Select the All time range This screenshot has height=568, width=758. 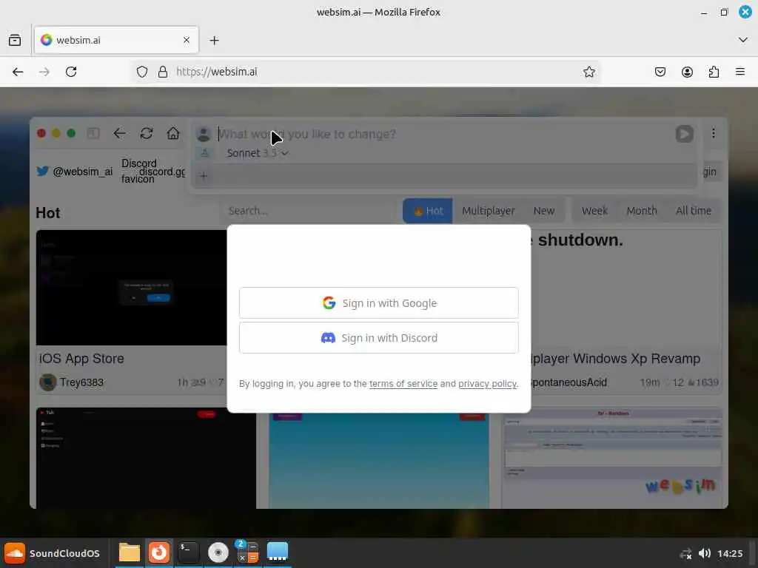click(x=693, y=211)
